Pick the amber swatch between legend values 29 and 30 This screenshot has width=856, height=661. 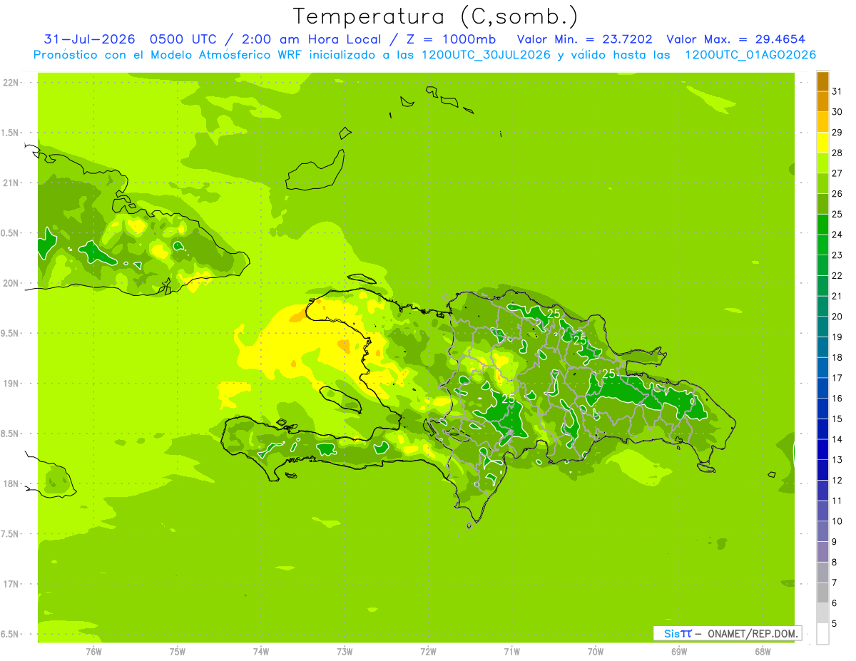(822, 122)
